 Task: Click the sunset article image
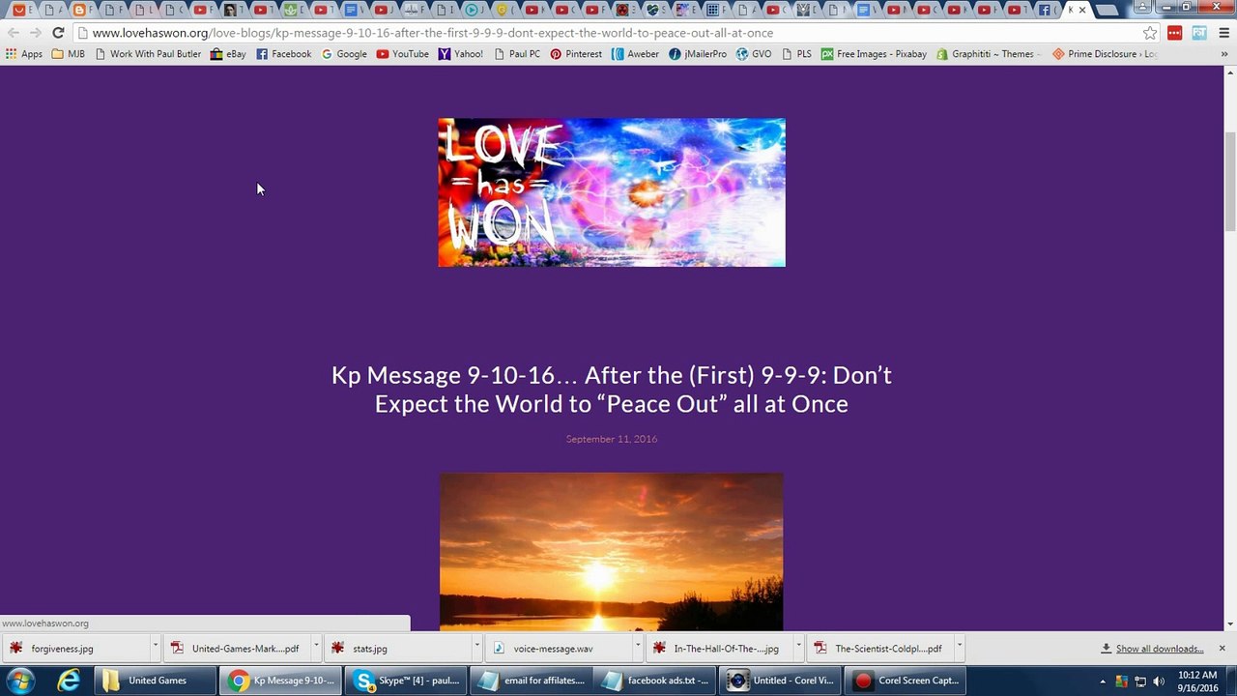612,552
